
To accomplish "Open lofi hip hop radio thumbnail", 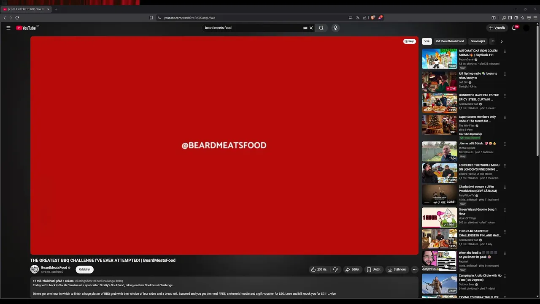I will coord(439,81).
